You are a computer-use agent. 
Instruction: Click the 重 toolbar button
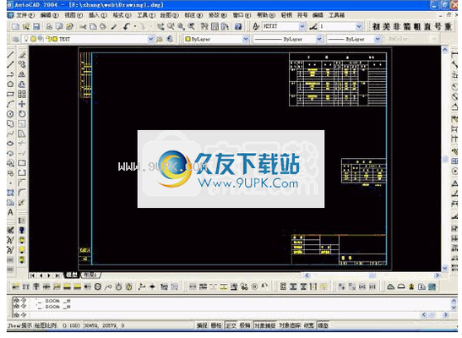(448, 27)
